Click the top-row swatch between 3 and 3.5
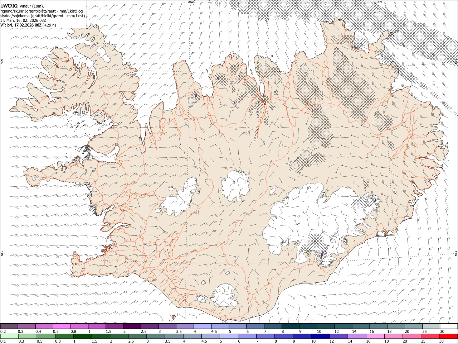Screen dimensions: 458x344 [167, 326]
